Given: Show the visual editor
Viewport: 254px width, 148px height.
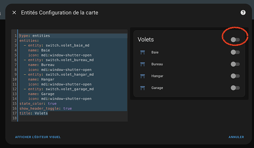Looking at the screenshot, I should [38, 137].
